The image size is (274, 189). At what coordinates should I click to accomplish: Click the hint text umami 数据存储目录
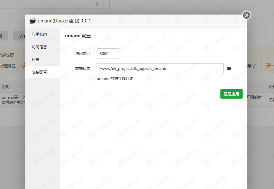click(115, 79)
